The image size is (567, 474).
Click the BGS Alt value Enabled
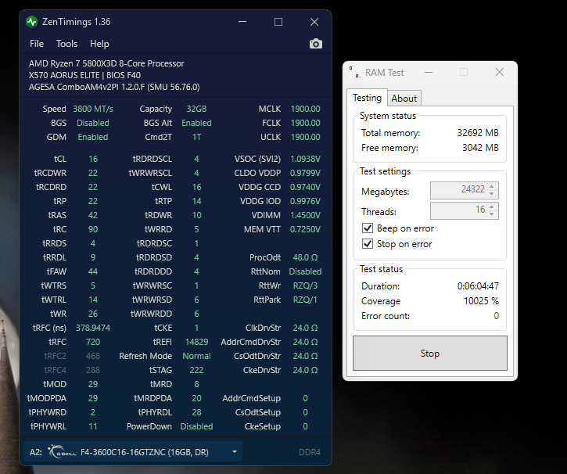(196, 123)
